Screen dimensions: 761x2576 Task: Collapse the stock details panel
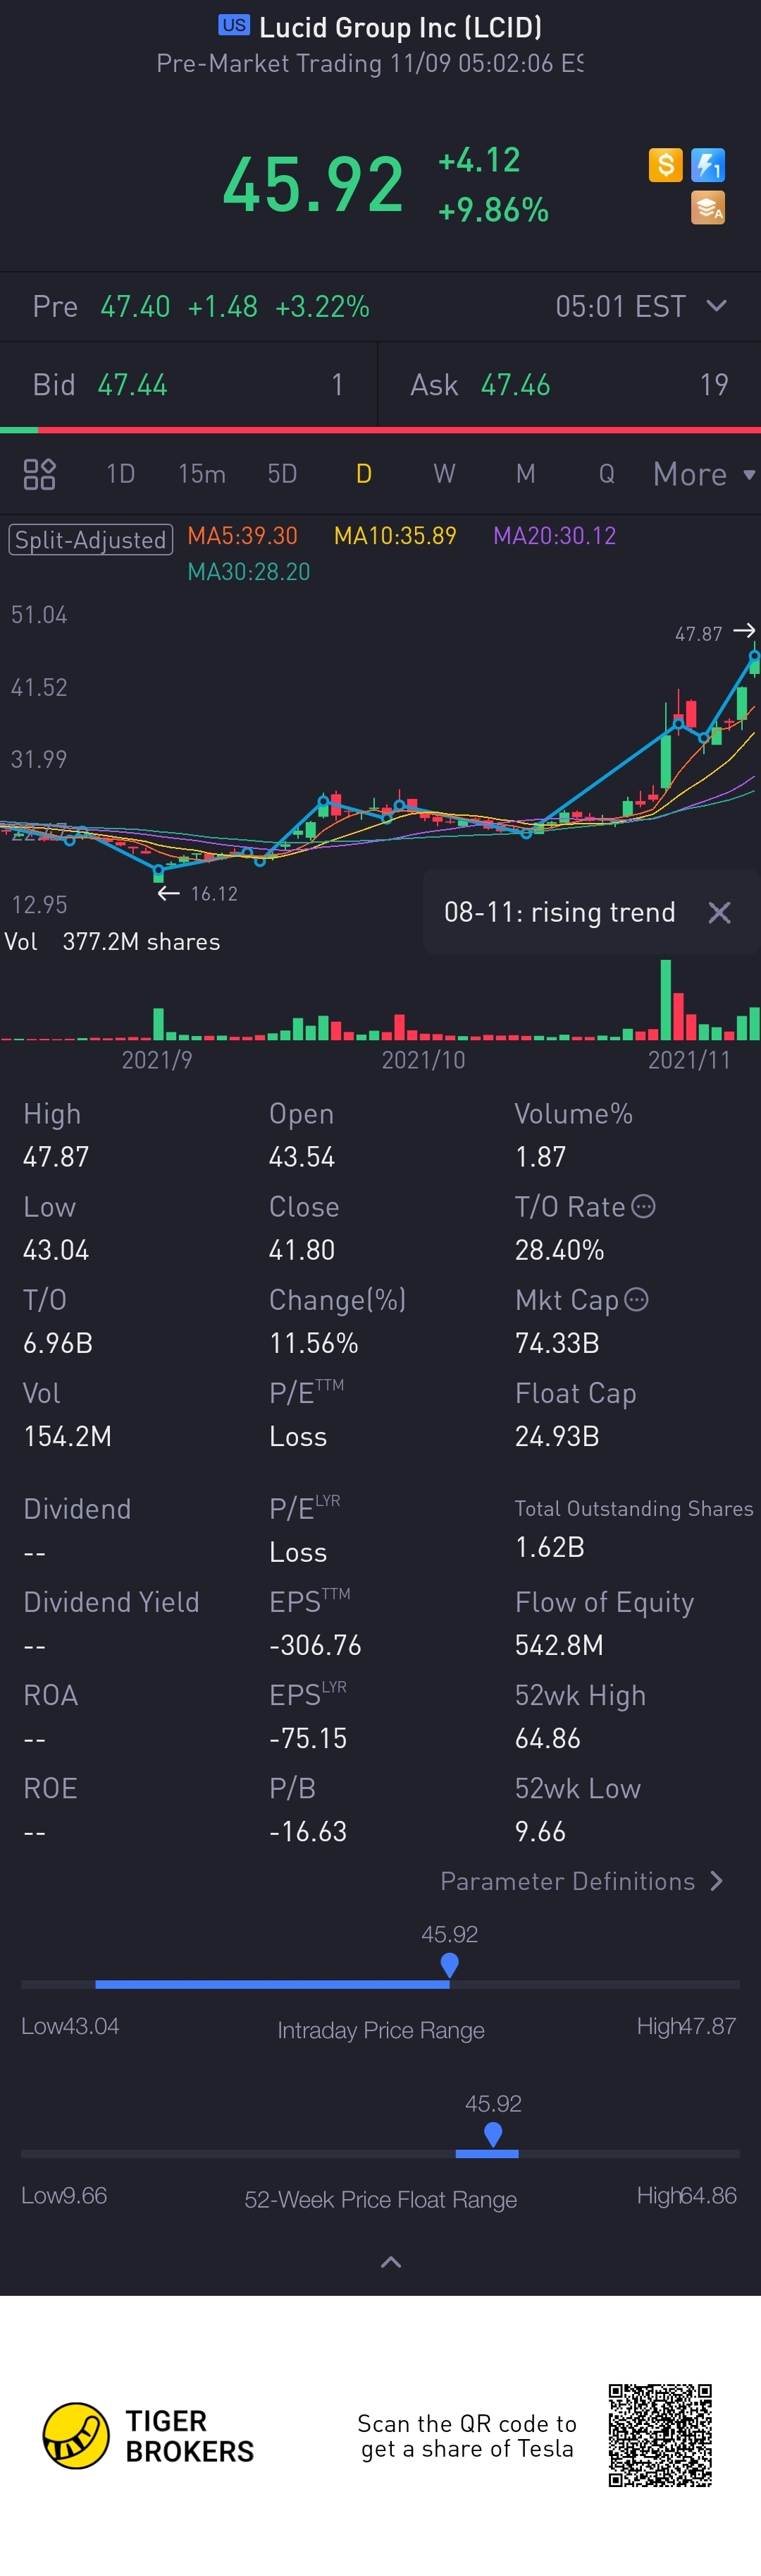click(x=390, y=2262)
